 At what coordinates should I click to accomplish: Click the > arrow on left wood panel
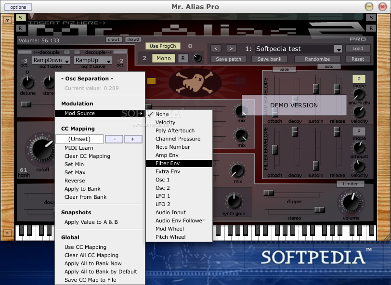pyautogui.click(x=7, y=233)
